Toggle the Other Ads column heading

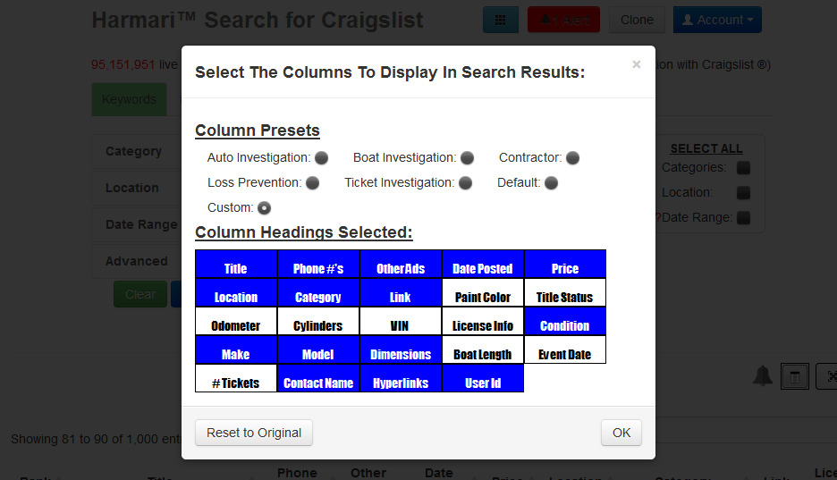click(x=401, y=265)
